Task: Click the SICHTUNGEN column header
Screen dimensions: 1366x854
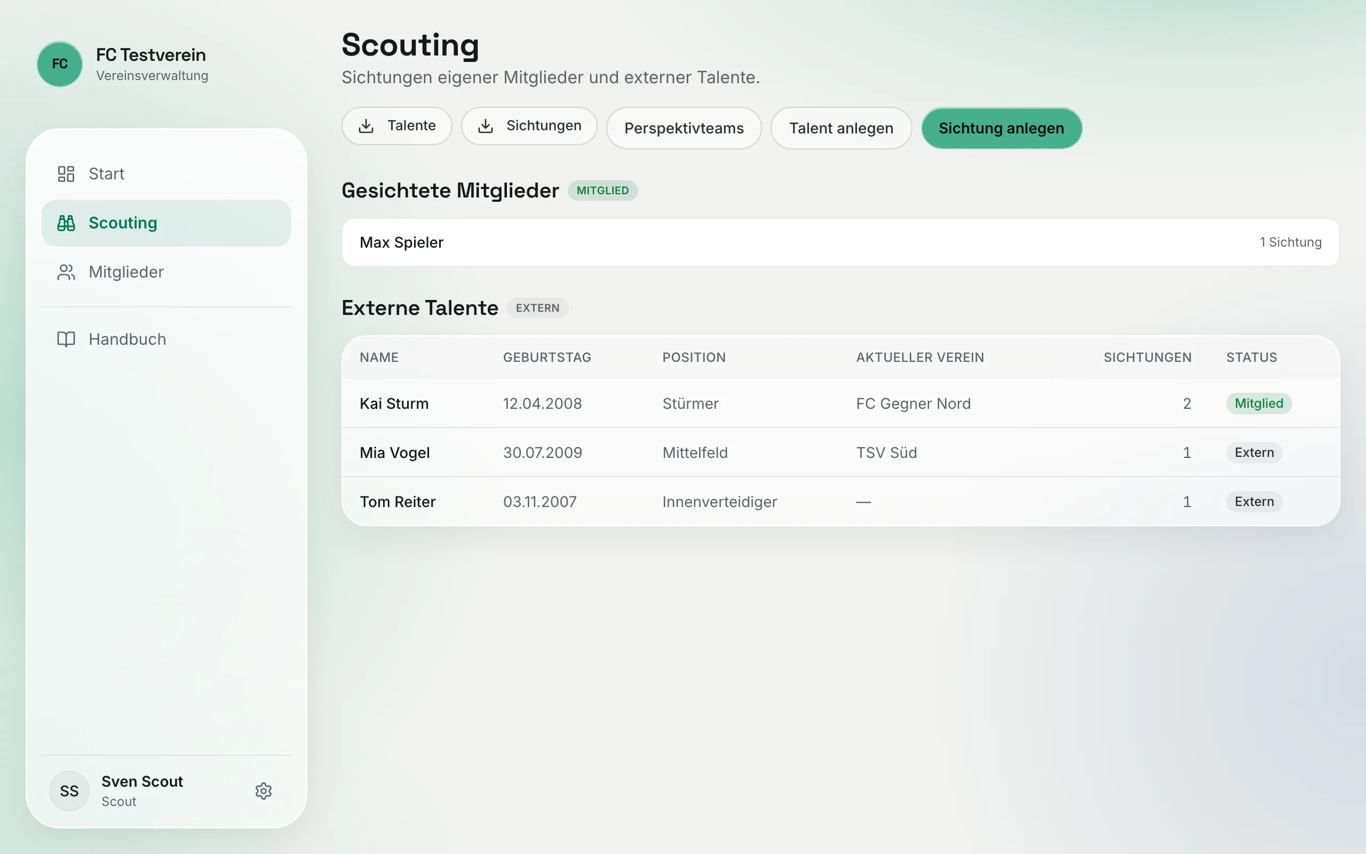Action: pos(1148,358)
